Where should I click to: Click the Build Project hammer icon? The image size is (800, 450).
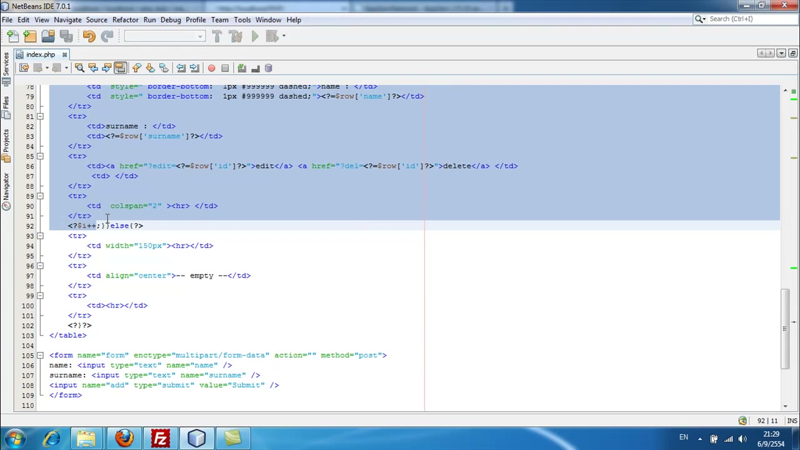tap(217, 36)
